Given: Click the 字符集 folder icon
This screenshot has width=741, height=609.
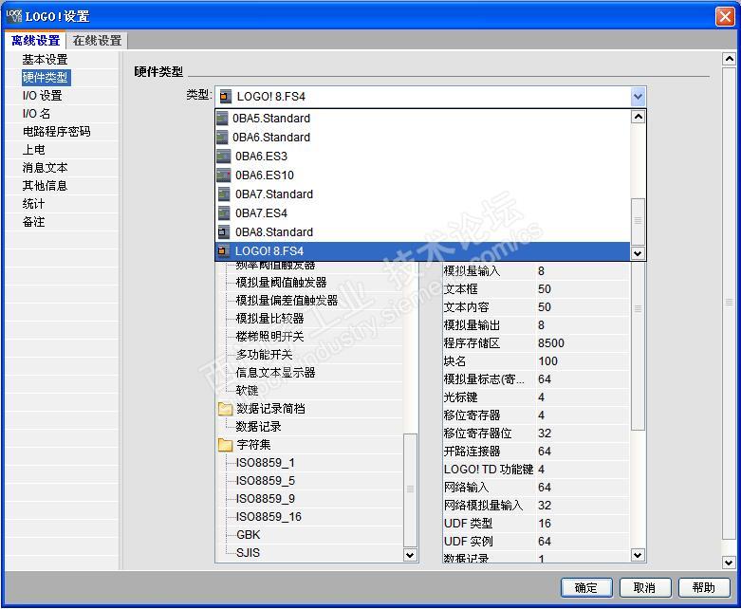Looking at the screenshot, I should tap(226, 445).
